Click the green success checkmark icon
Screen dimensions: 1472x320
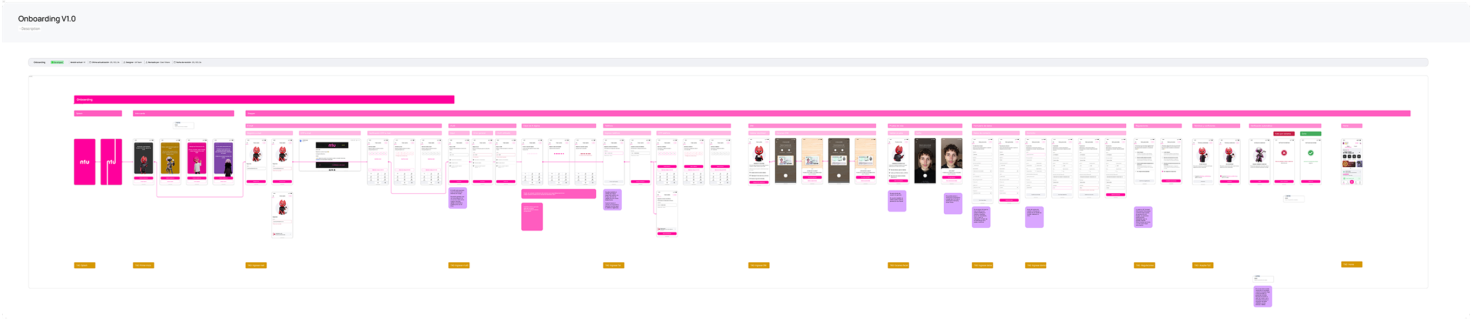(x=1310, y=153)
